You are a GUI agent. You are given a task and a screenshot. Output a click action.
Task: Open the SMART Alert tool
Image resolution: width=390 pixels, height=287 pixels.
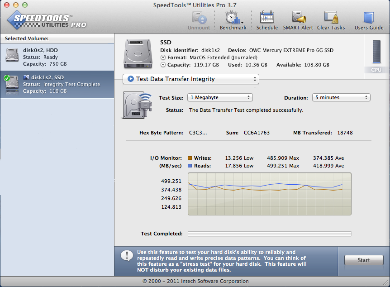pyautogui.click(x=299, y=17)
